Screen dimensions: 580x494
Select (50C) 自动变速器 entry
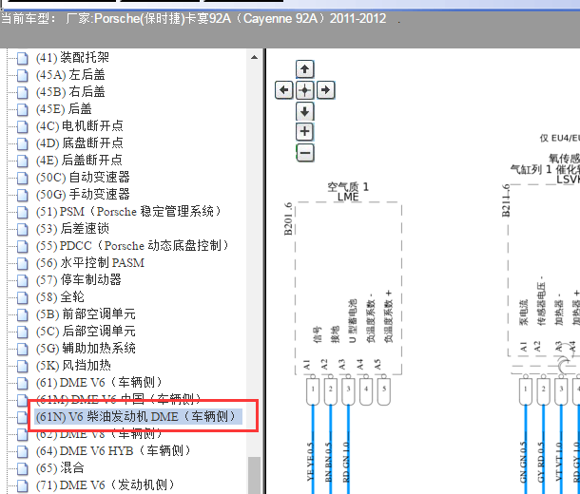(83, 178)
